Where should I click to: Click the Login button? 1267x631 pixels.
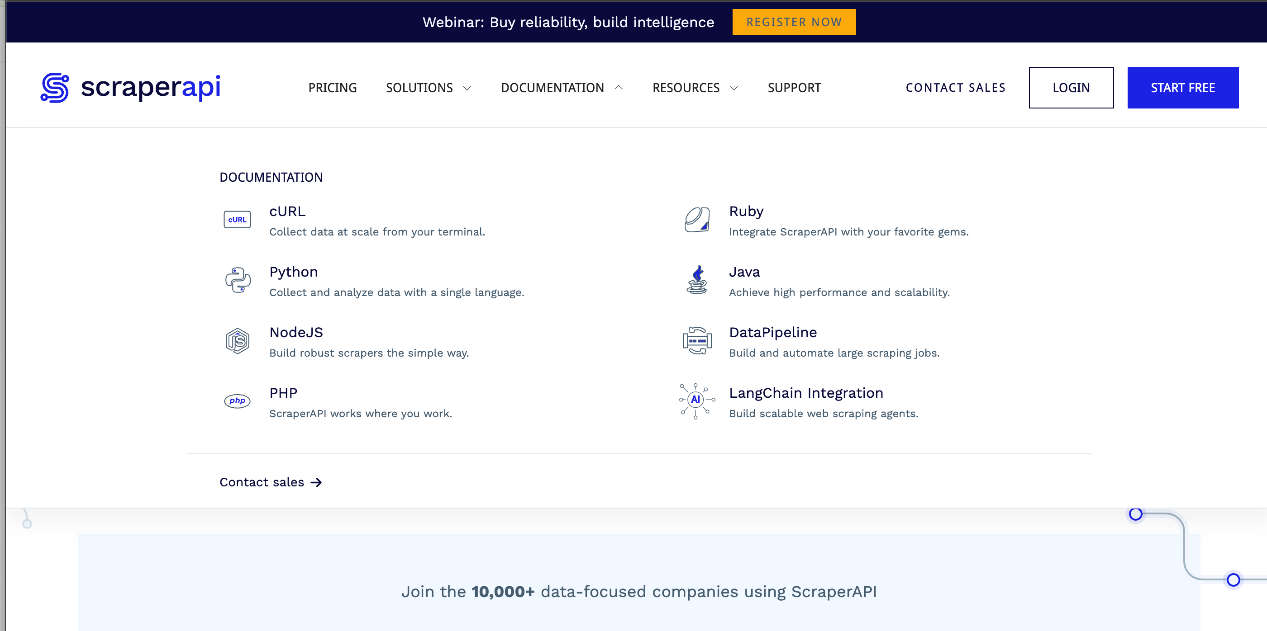(x=1071, y=88)
